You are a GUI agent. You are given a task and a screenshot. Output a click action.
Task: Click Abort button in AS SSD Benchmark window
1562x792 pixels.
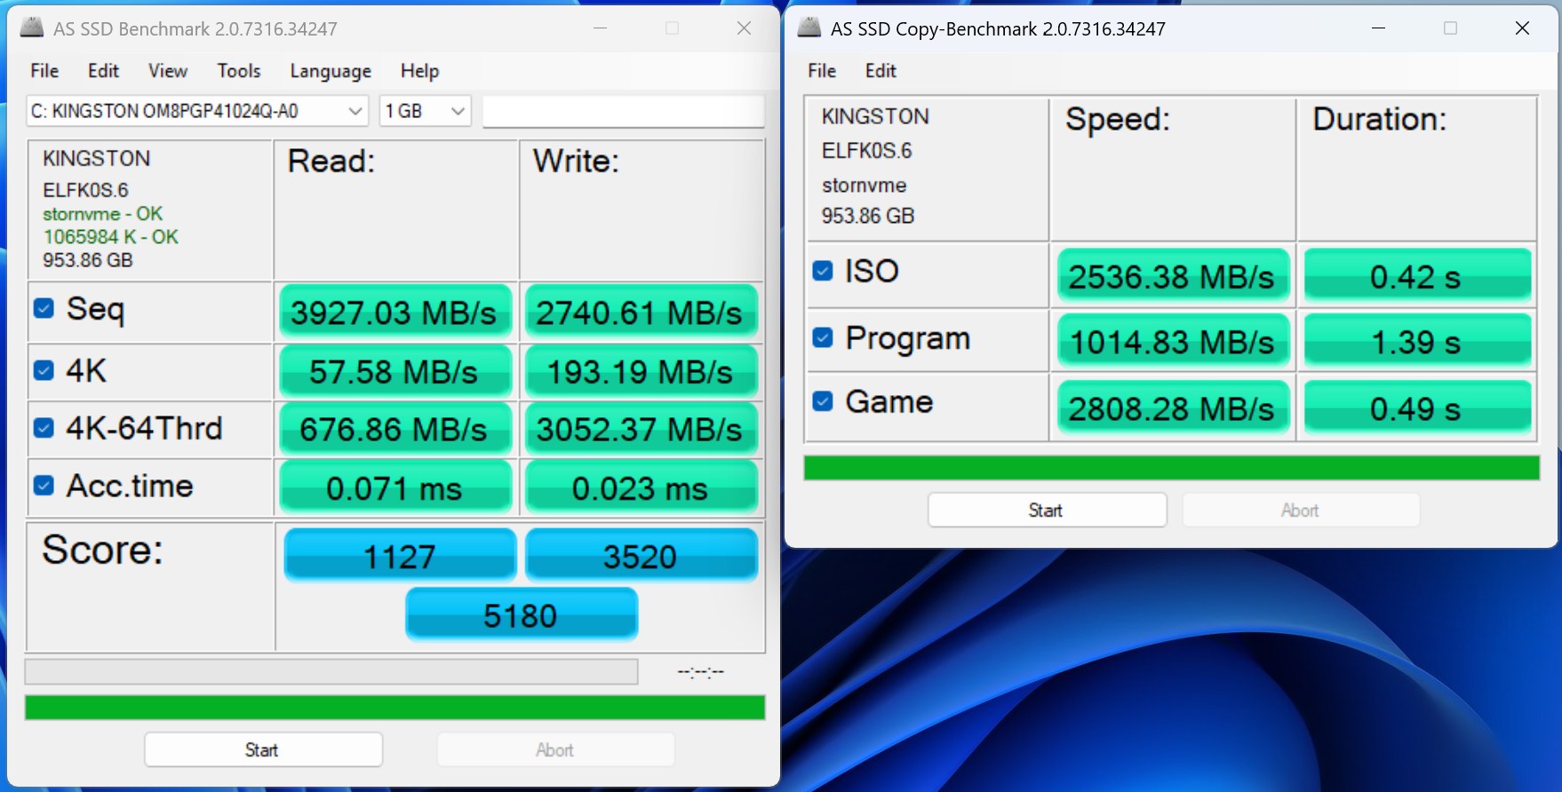coord(555,750)
